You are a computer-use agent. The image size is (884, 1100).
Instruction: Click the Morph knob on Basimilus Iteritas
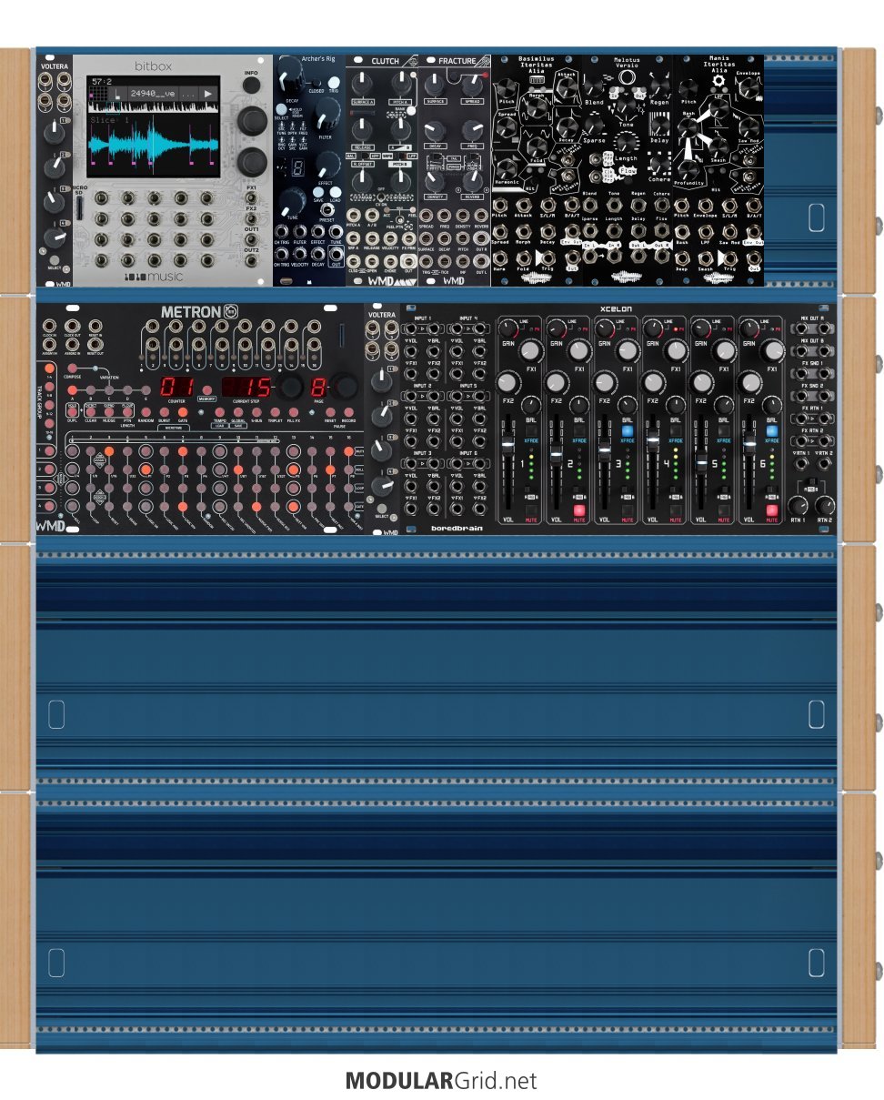pyautogui.click(x=536, y=107)
